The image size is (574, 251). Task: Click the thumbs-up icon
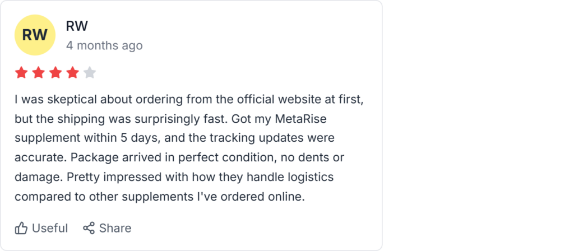[21, 228]
